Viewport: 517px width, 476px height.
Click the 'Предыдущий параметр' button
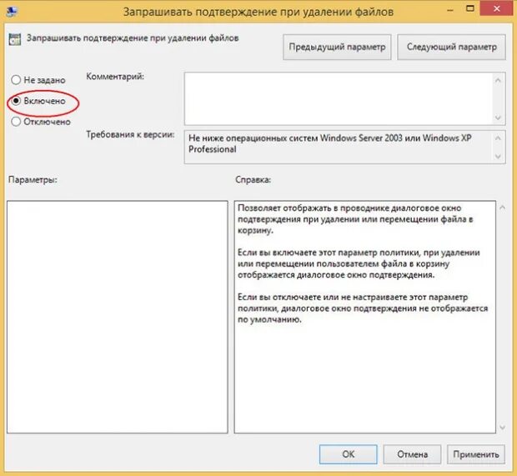point(337,48)
